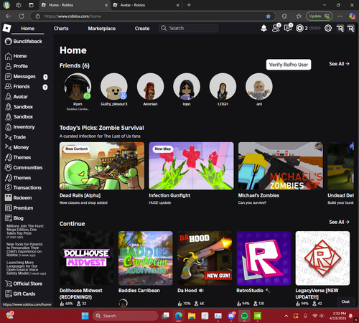Open Da Hood game thumbnail
This screenshot has height=323, width=359.
tap(205, 258)
